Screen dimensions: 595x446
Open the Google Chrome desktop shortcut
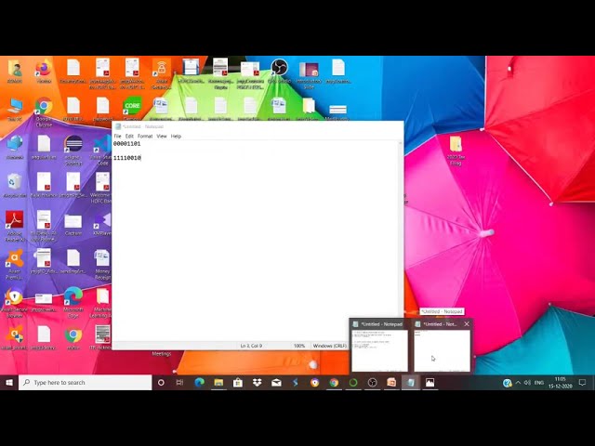(44, 111)
